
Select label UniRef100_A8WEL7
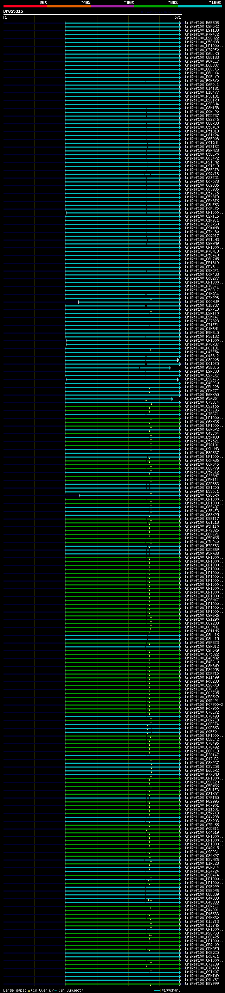(202, 61)
